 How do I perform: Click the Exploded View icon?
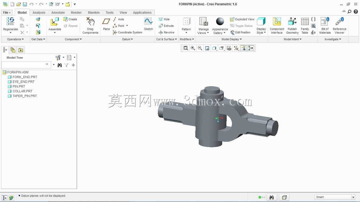click(x=232, y=19)
